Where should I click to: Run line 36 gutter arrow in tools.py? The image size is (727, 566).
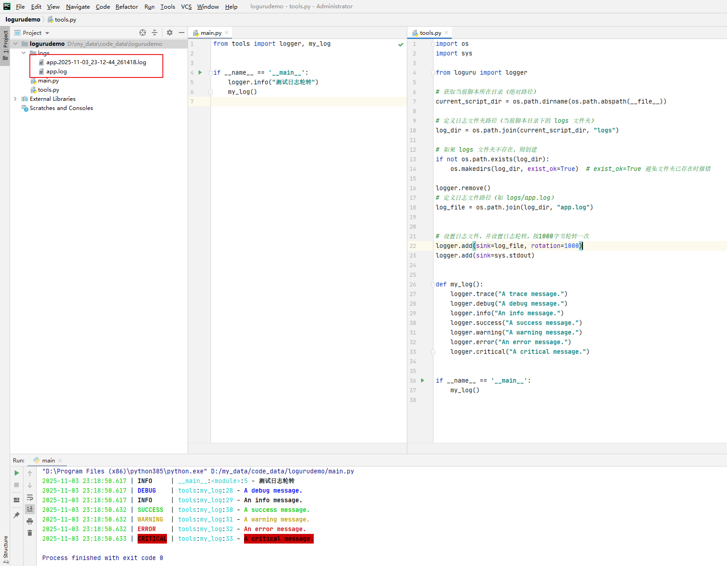coord(422,380)
